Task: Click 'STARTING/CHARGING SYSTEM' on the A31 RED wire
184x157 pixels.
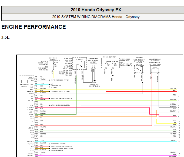Action: point(61,146)
